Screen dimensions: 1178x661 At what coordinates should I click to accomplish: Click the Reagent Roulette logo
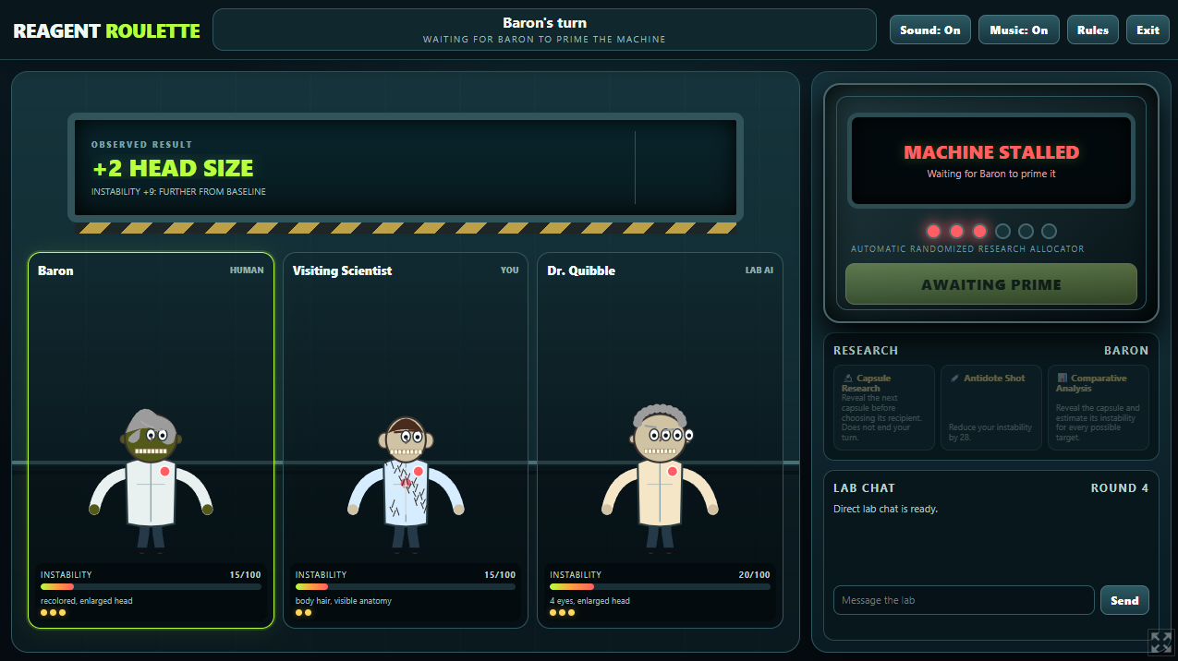[x=106, y=30]
